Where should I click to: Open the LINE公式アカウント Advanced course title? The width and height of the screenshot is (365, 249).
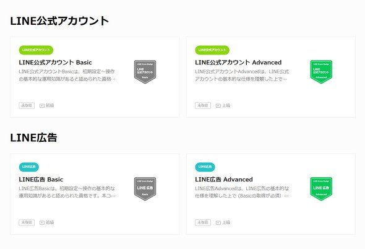(x=238, y=63)
